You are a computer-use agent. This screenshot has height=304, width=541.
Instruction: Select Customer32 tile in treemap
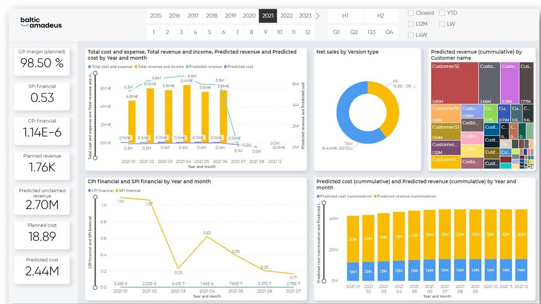(454, 83)
